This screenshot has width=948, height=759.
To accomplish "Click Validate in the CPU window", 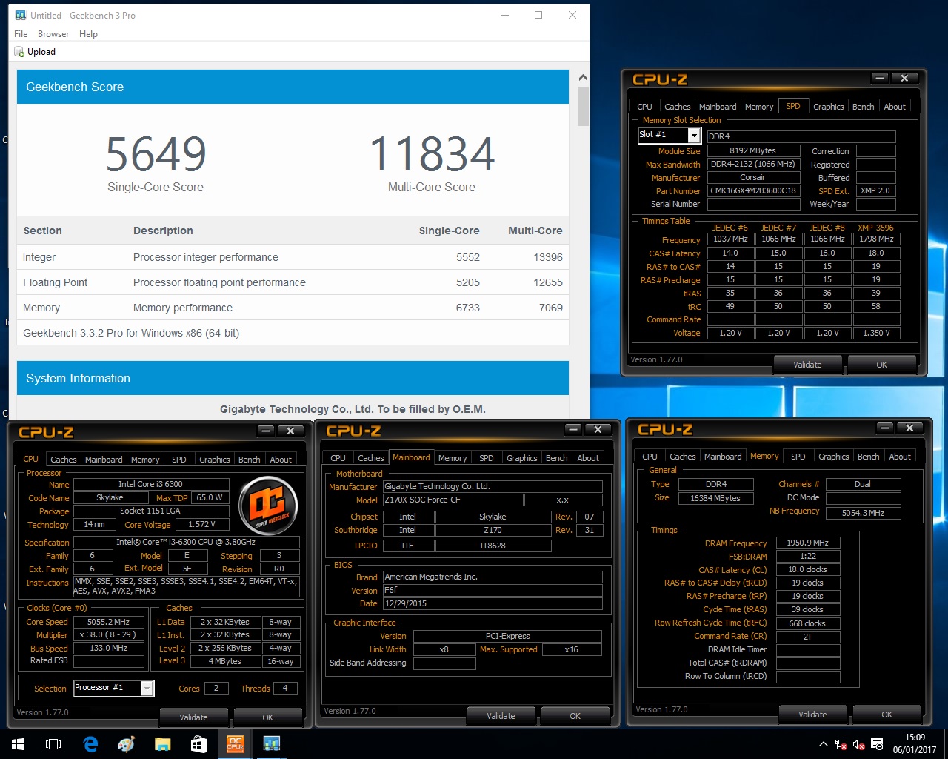I will click(x=193, y=717).
